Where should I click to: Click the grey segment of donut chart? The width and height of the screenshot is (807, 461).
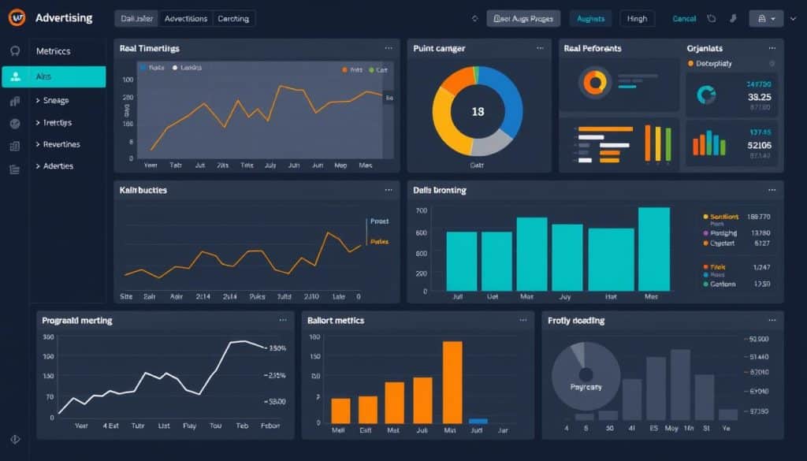pyautogui.click(x=492, y=143)
